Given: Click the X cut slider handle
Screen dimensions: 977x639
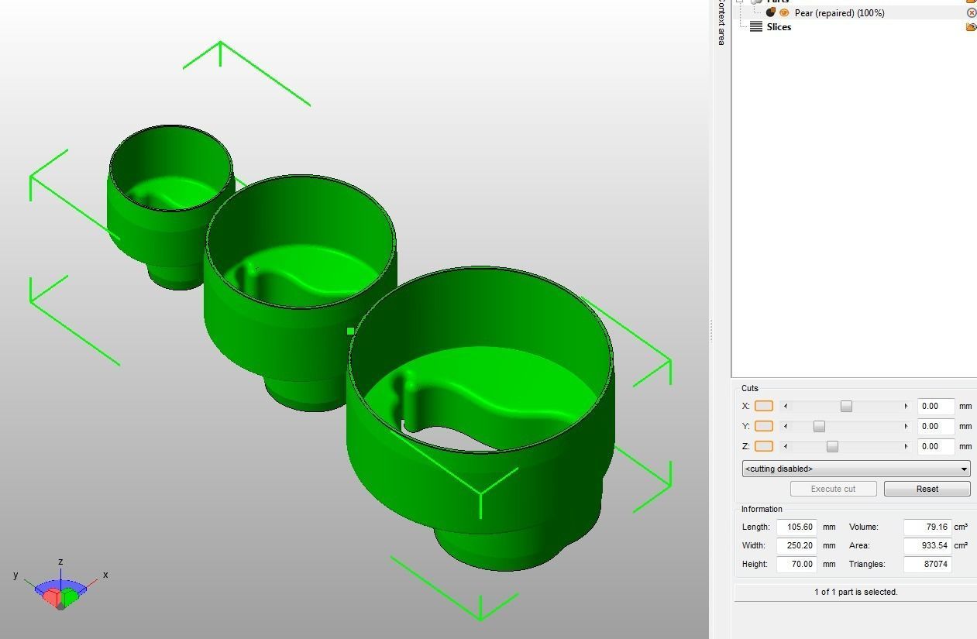Looking at the screenshot, I should (x=846, y=406).
